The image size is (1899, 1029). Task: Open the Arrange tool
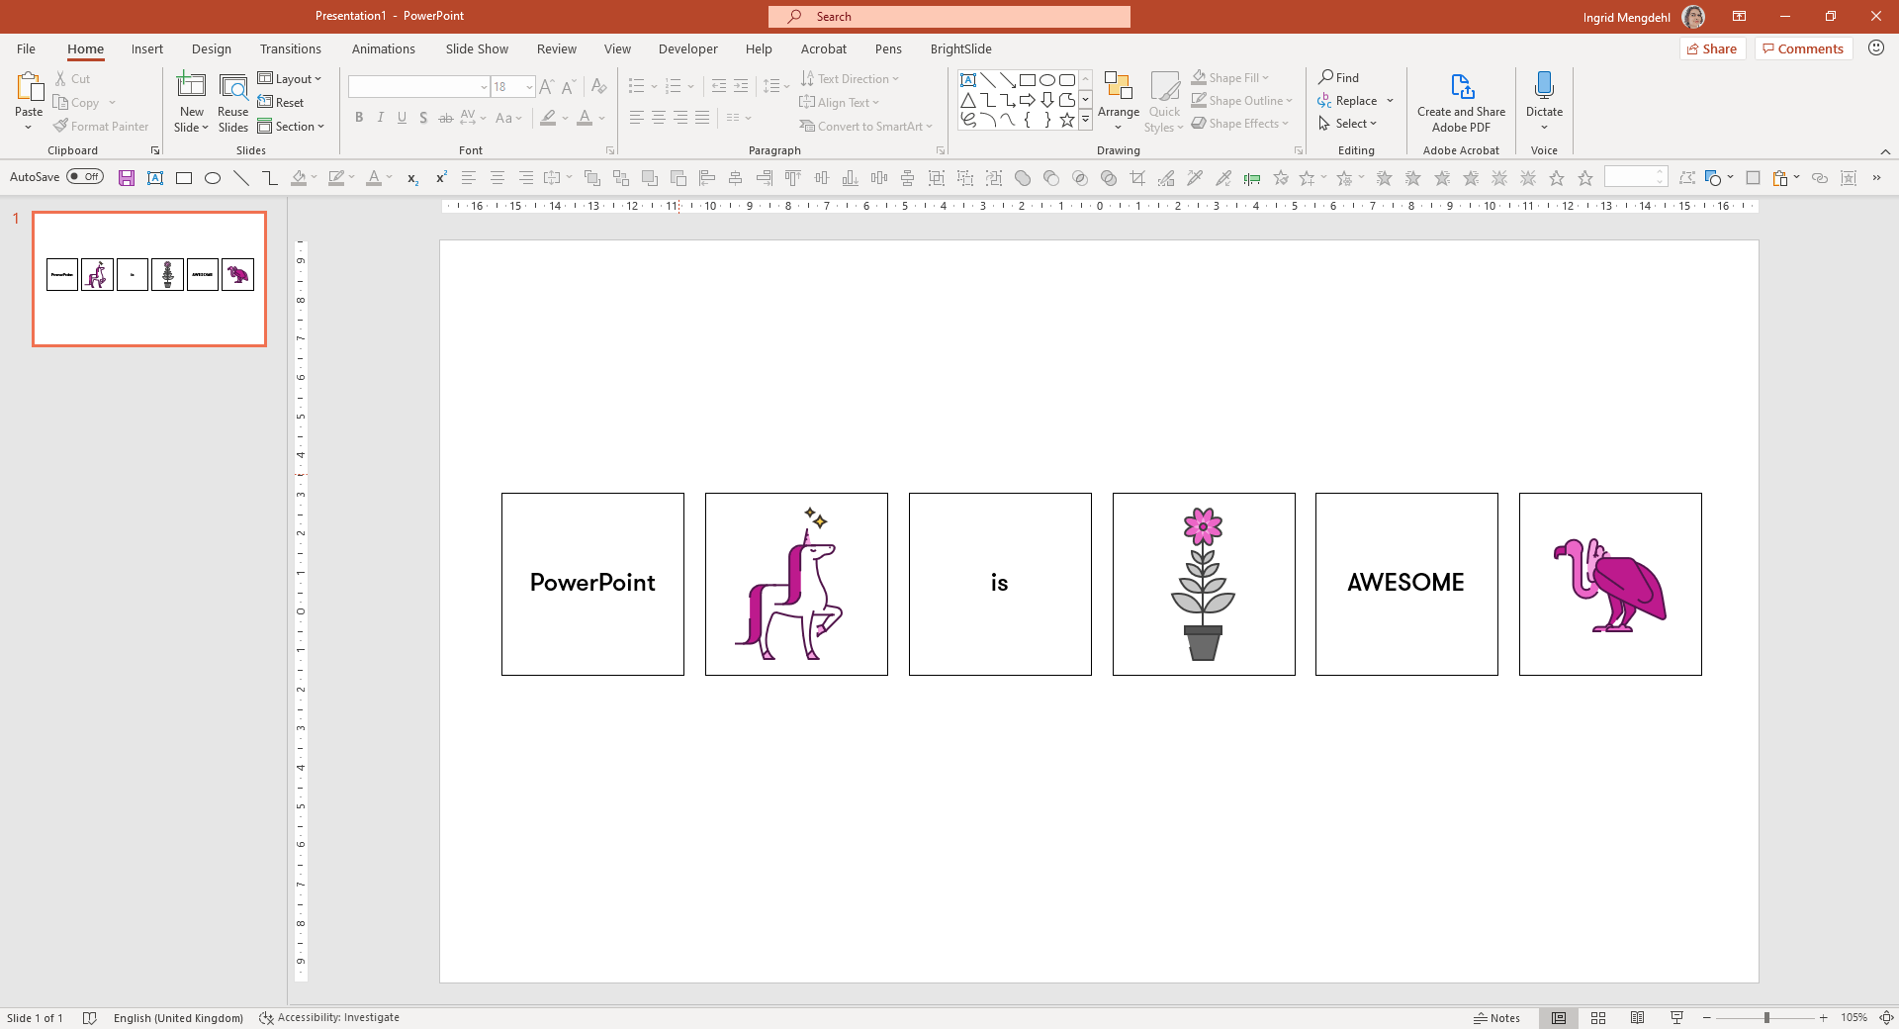pyautogui.click(x=1119, y=100)
